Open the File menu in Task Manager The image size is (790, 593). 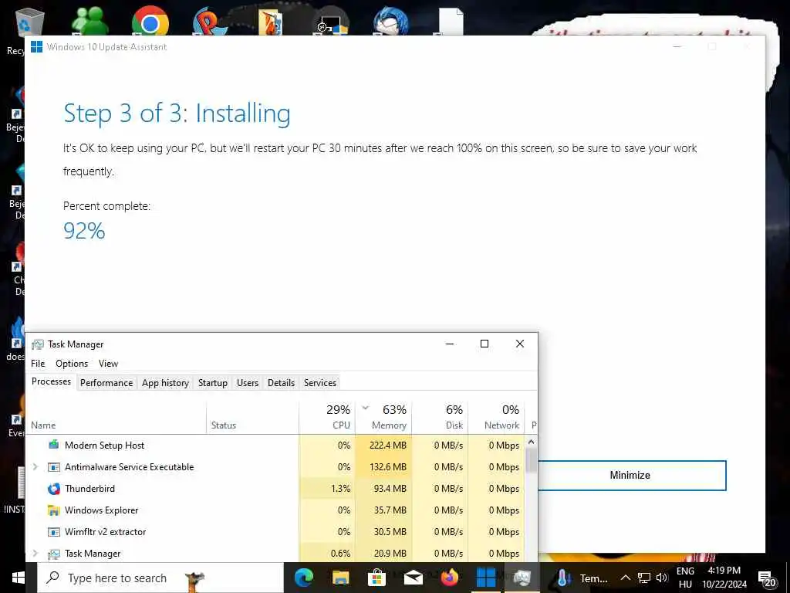pyautogui.click(x=38, y=364)
